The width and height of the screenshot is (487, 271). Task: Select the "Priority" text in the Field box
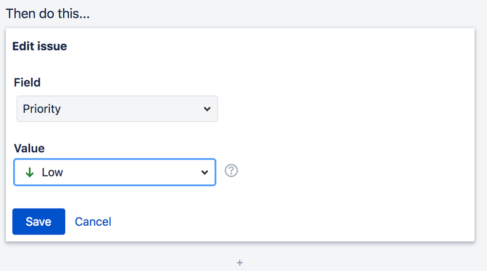(42, 109)
